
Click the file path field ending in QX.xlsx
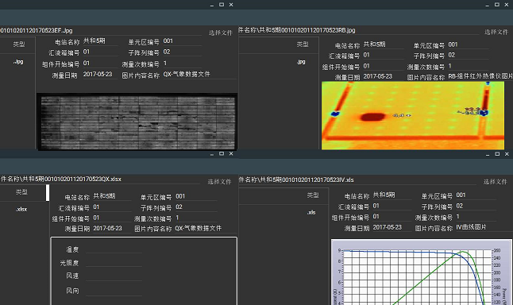tap(100, 180)
